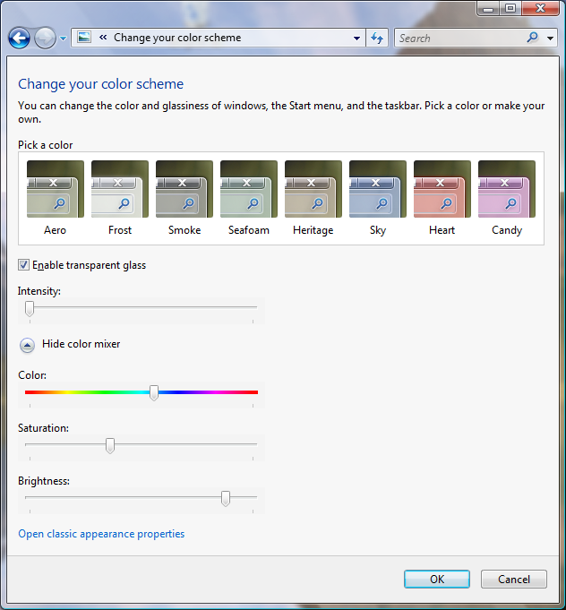Click the personalization icon in address bar
566x610 pixels.
(84, 38)
